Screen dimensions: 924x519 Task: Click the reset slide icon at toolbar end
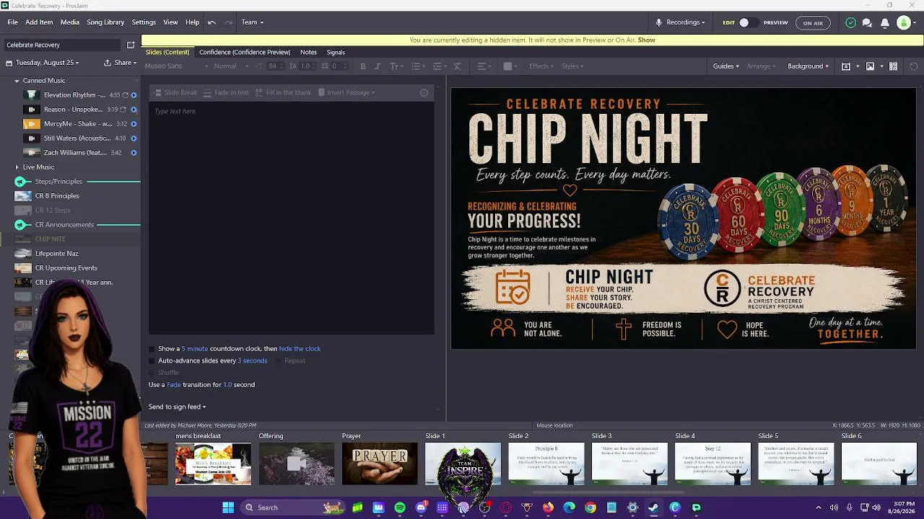tap(913, 66)
